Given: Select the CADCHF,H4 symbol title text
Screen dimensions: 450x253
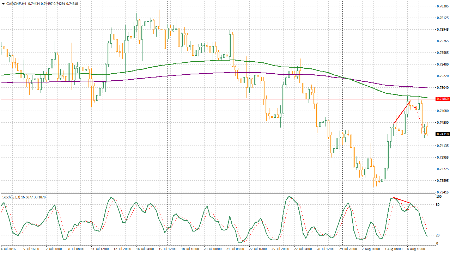Looking at the screenshot, I should click(16, 4).
